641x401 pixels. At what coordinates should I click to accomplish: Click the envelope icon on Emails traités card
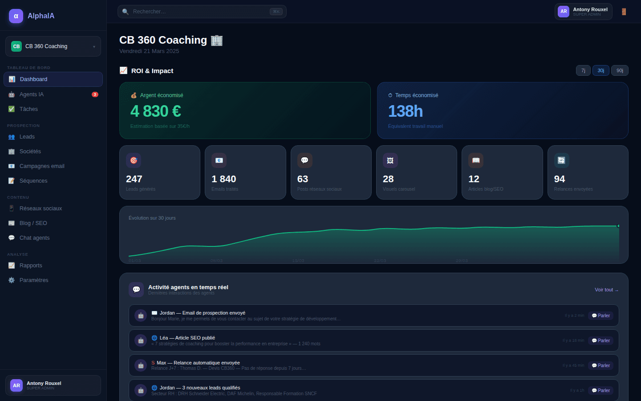point(219,160)
